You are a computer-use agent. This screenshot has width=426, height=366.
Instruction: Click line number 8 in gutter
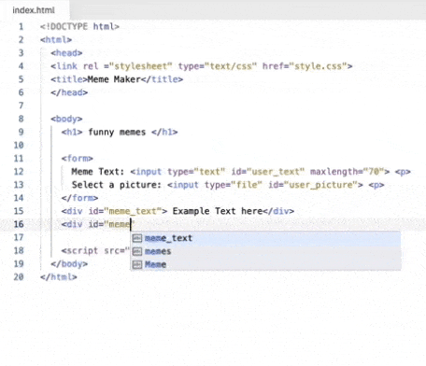[21, 119]
